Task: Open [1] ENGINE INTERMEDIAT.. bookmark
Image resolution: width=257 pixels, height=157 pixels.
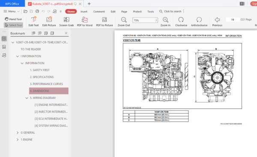Action: pos(51,105)
